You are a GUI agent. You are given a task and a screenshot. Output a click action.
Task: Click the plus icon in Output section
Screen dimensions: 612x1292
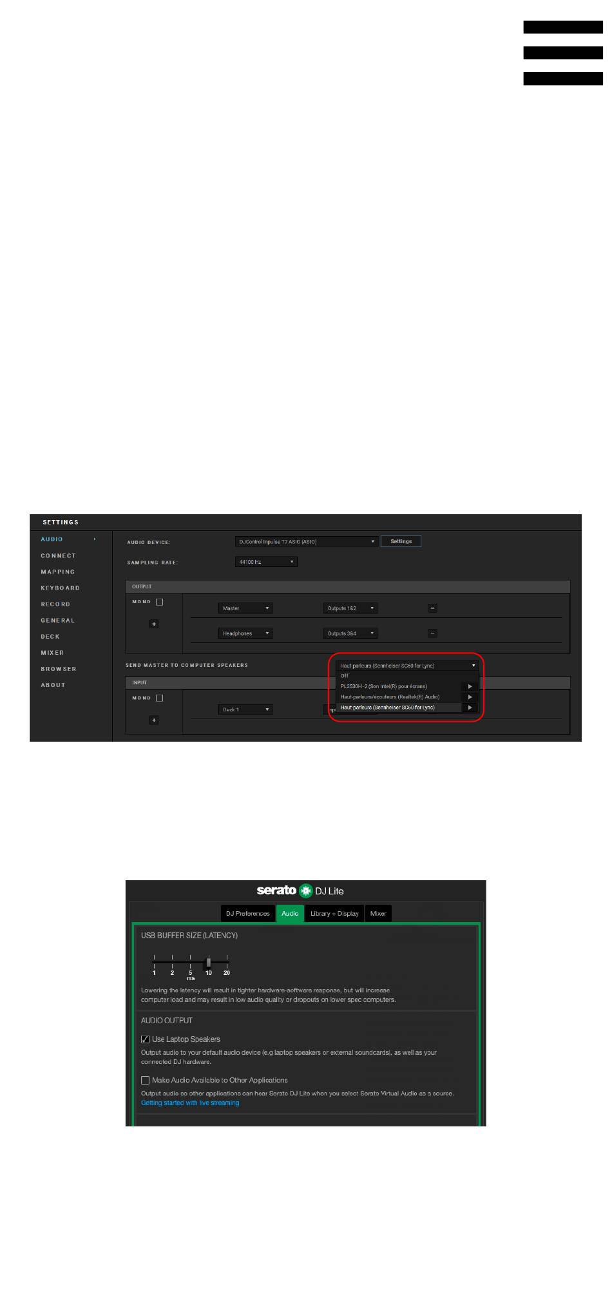click(154, 624)
